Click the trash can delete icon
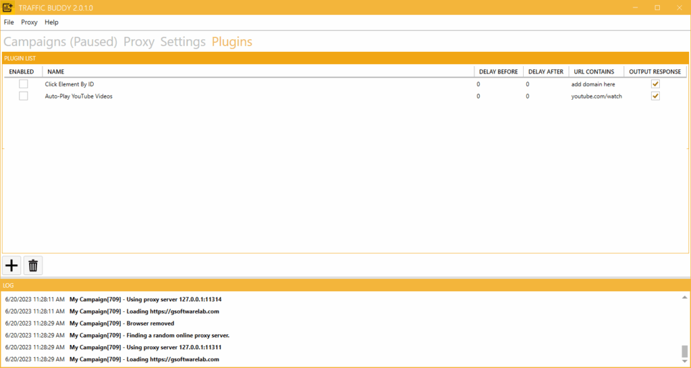Viewport: 691px width, 368px height. pyautogui.click(x=33, y=266)
